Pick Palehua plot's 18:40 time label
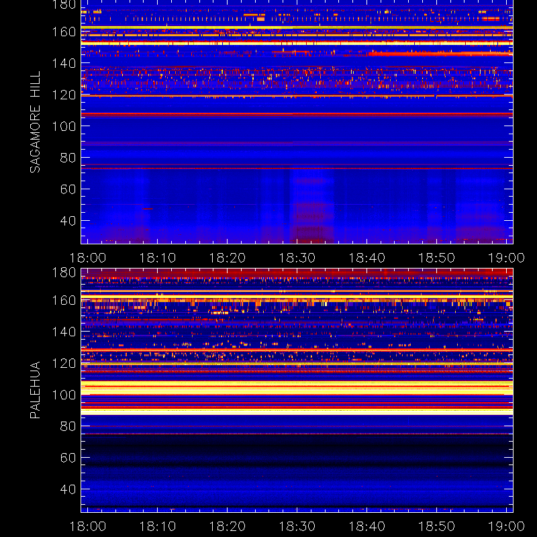Screen dimensions: 537x537 point(367,526)
